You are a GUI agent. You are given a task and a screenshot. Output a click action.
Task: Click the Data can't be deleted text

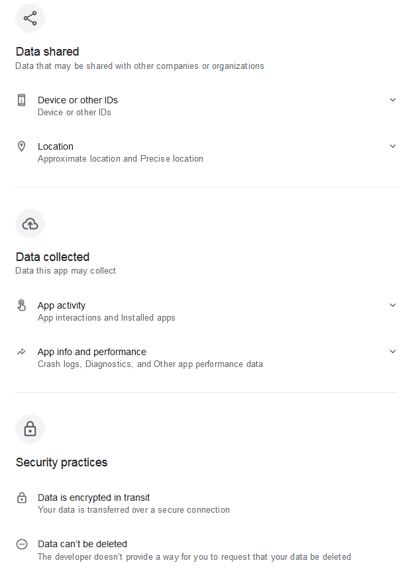(82, 544)
